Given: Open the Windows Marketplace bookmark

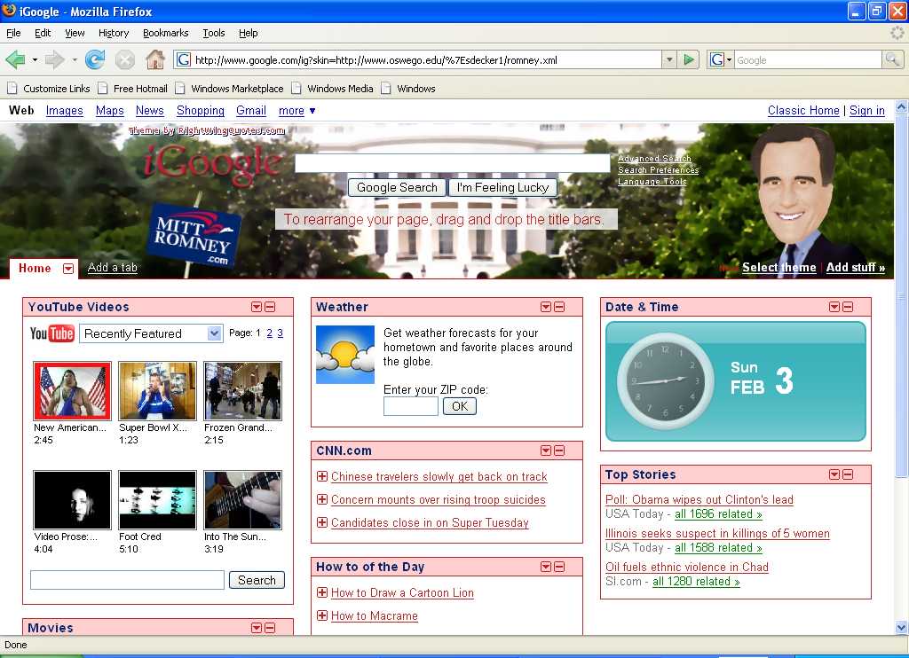Looking at the screenshot, I should [230, 89].
